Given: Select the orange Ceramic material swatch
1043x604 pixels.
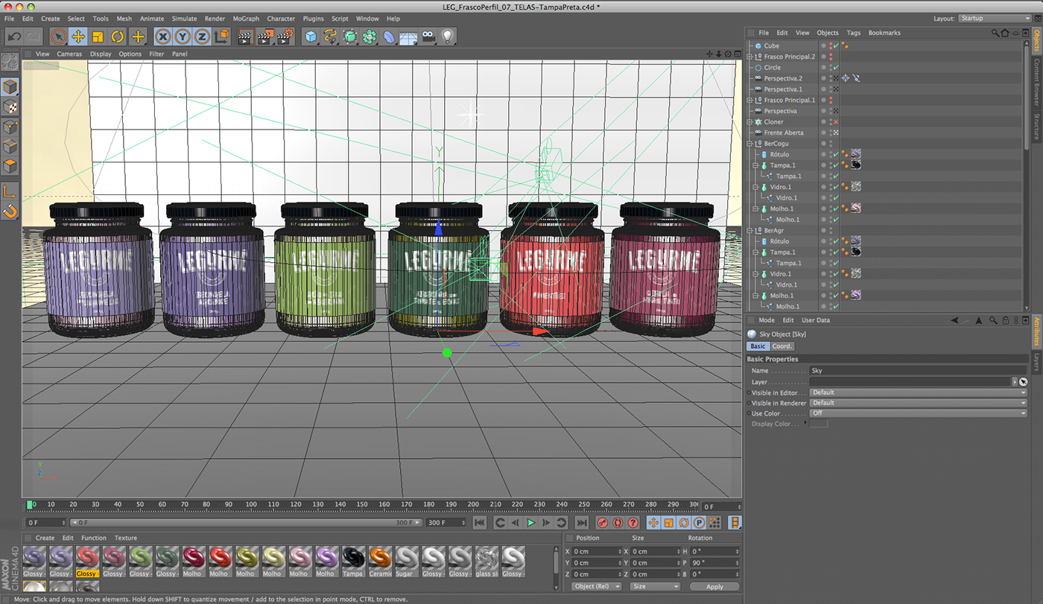Looking at the screenshot, I should [380, 559].
